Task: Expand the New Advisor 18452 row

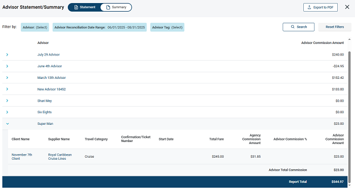Action: coord(7,89)
